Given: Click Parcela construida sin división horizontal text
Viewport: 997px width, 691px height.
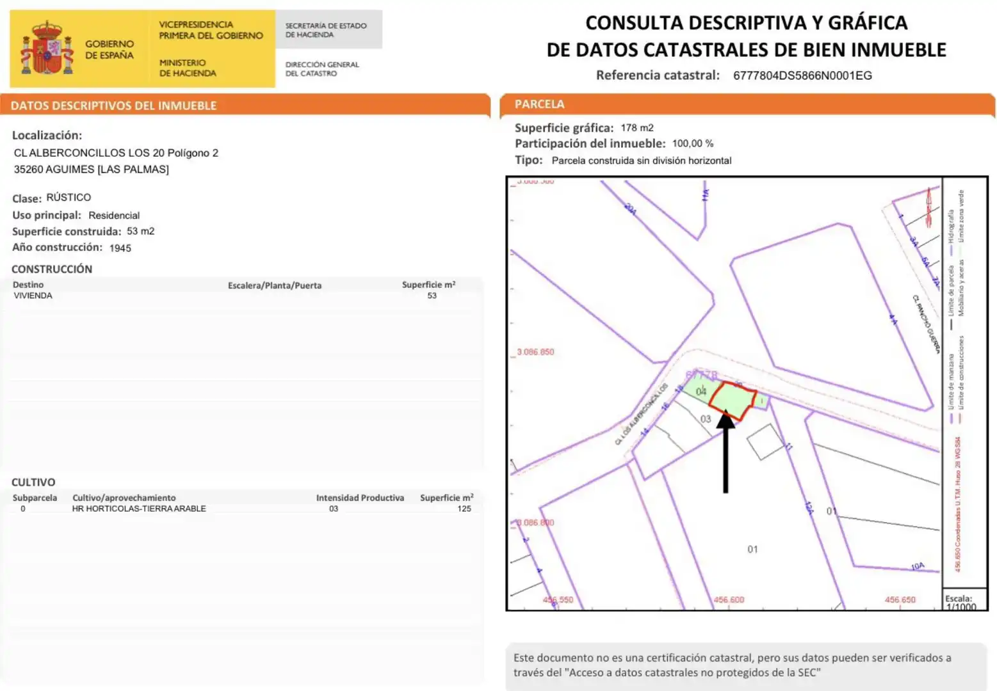Looking at the screenshot, I should click(x=642, y=161).
